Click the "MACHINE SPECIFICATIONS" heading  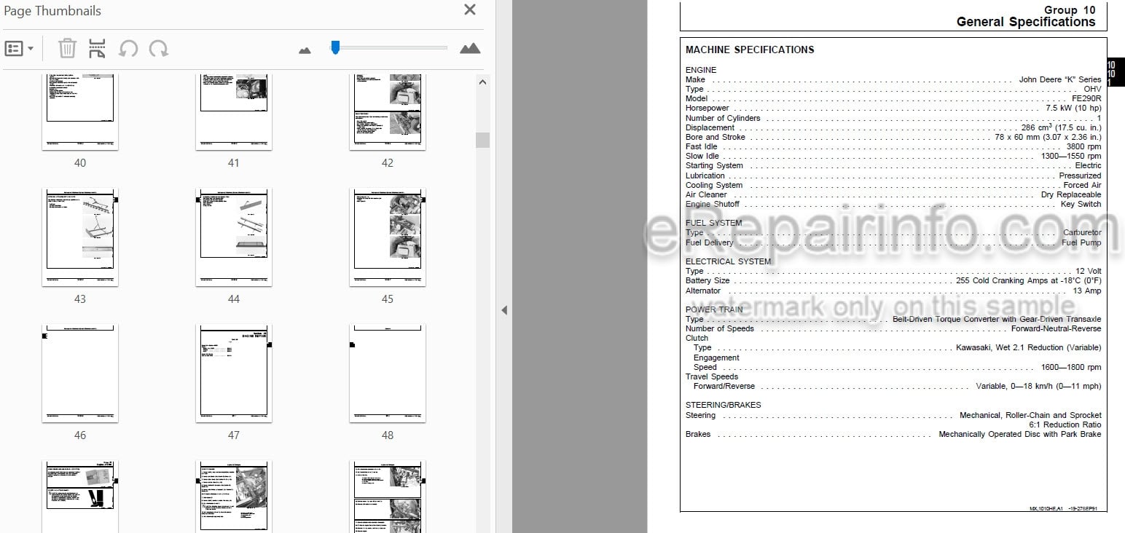click(x=750, y=50)
